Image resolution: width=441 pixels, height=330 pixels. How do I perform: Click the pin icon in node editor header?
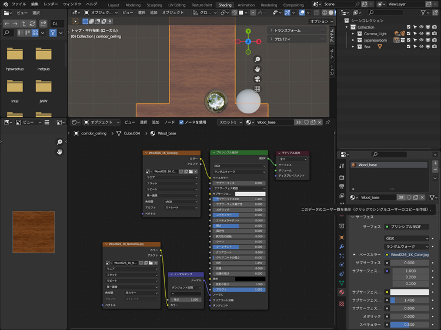click(328, 123)
